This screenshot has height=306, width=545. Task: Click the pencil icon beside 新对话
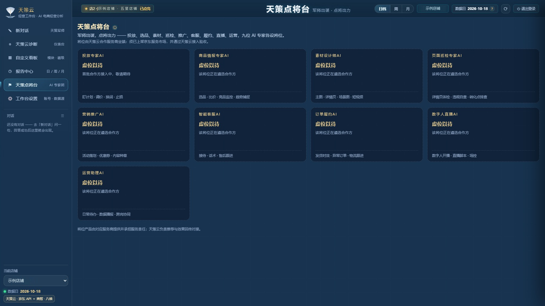pos(10,31)
